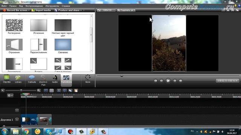Screen dimensions: 241x135
Task: Toggle the lock on the empty upper track
Action: [17, 110]
